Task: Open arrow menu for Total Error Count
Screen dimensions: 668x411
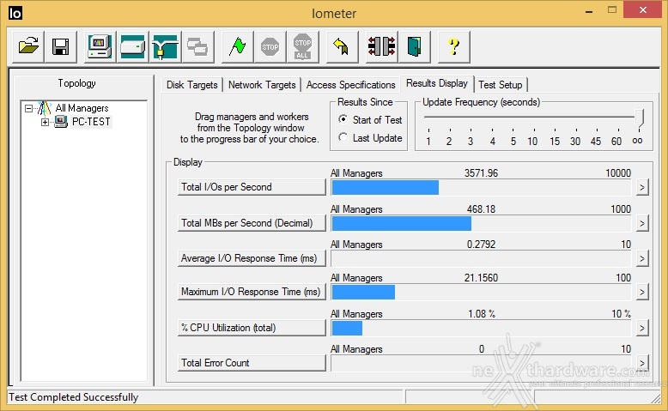Action: [642, 363]
